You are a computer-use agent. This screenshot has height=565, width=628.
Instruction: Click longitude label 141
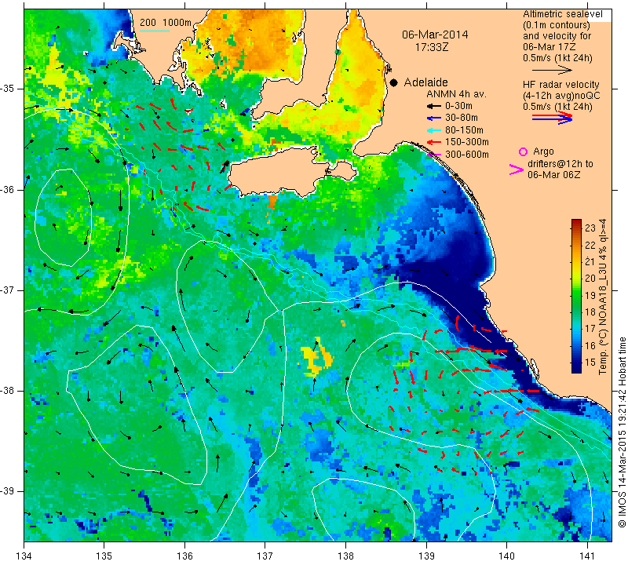click(x=587, y=556)
